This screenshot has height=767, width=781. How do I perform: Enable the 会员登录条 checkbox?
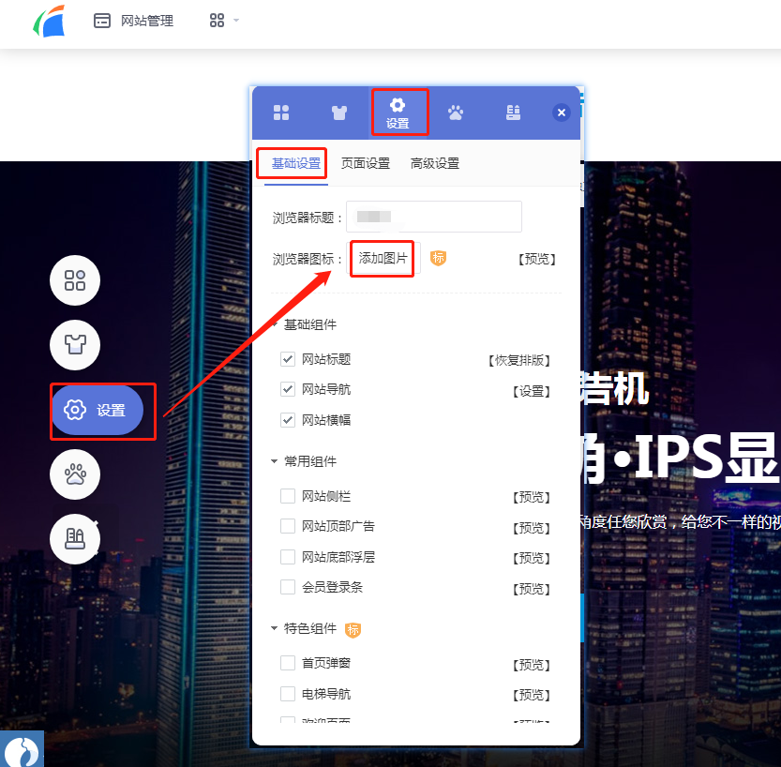[288, 587]
